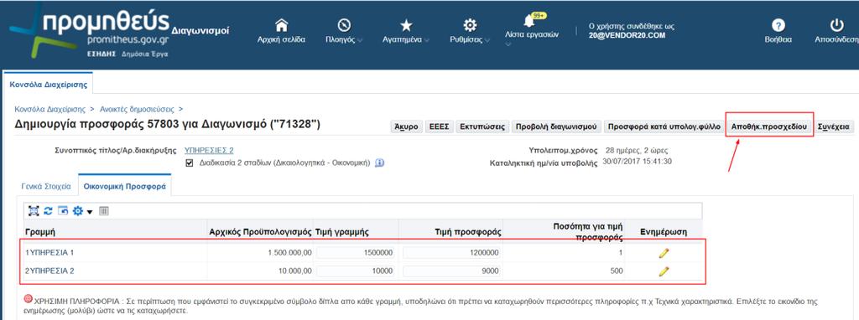
Task: Open Λίστα εργασιών notifications bell
Action: click(529, 21)
